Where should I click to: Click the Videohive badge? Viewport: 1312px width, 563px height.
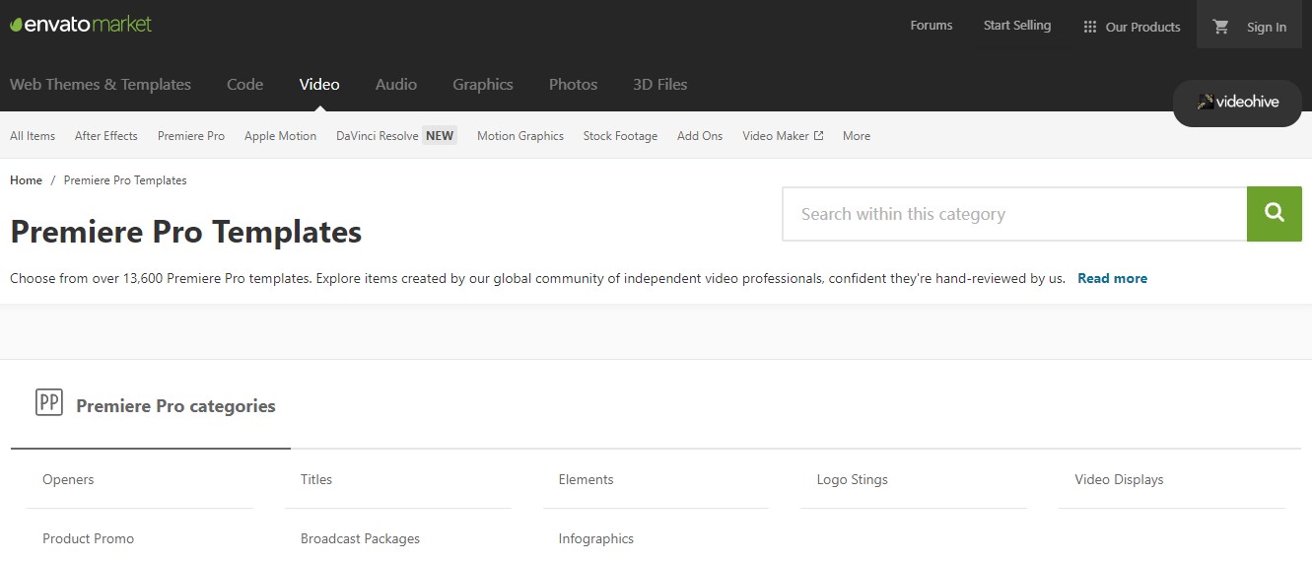pos(1237,103)
